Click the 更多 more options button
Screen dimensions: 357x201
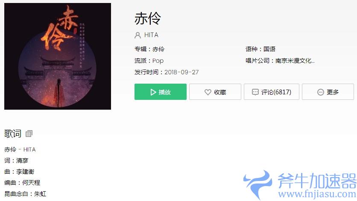point(328,92)
